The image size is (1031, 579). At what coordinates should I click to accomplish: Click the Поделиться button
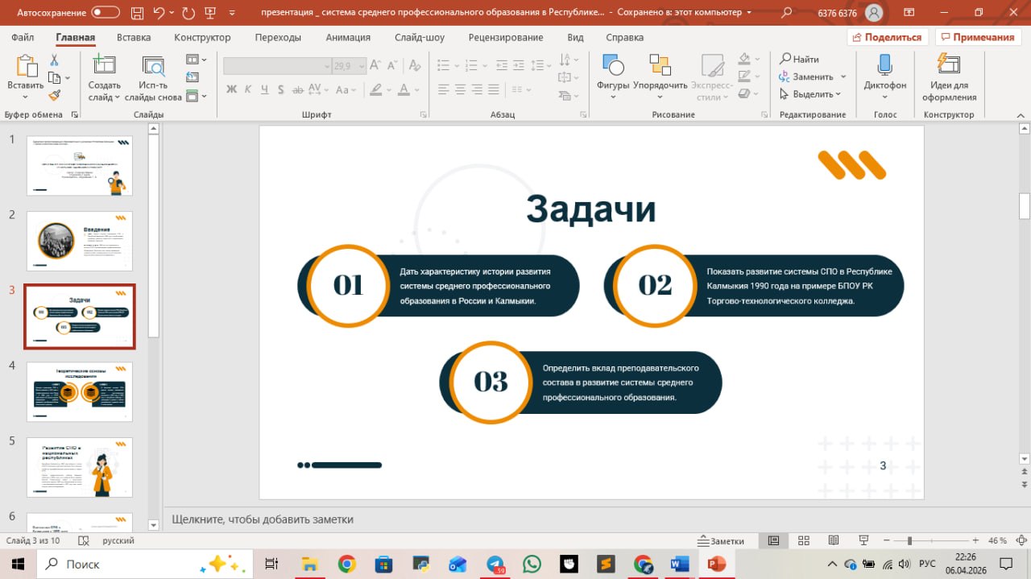click(x=888, y=37)
